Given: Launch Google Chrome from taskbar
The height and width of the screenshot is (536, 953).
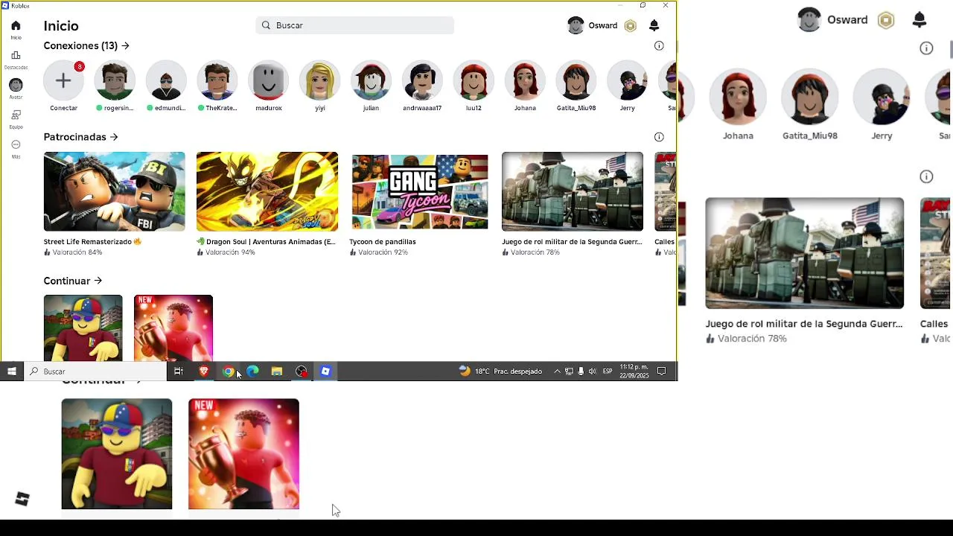Looking at the screenshot, I should click(228, 371).
